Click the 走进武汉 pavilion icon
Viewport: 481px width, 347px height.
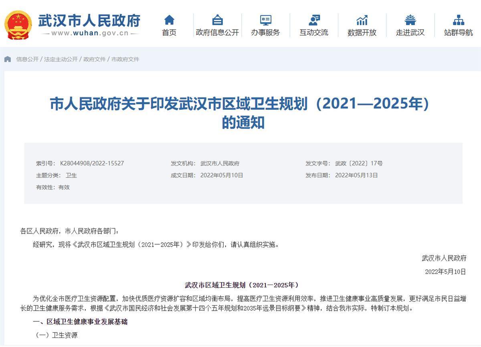[x=410, y=20]
